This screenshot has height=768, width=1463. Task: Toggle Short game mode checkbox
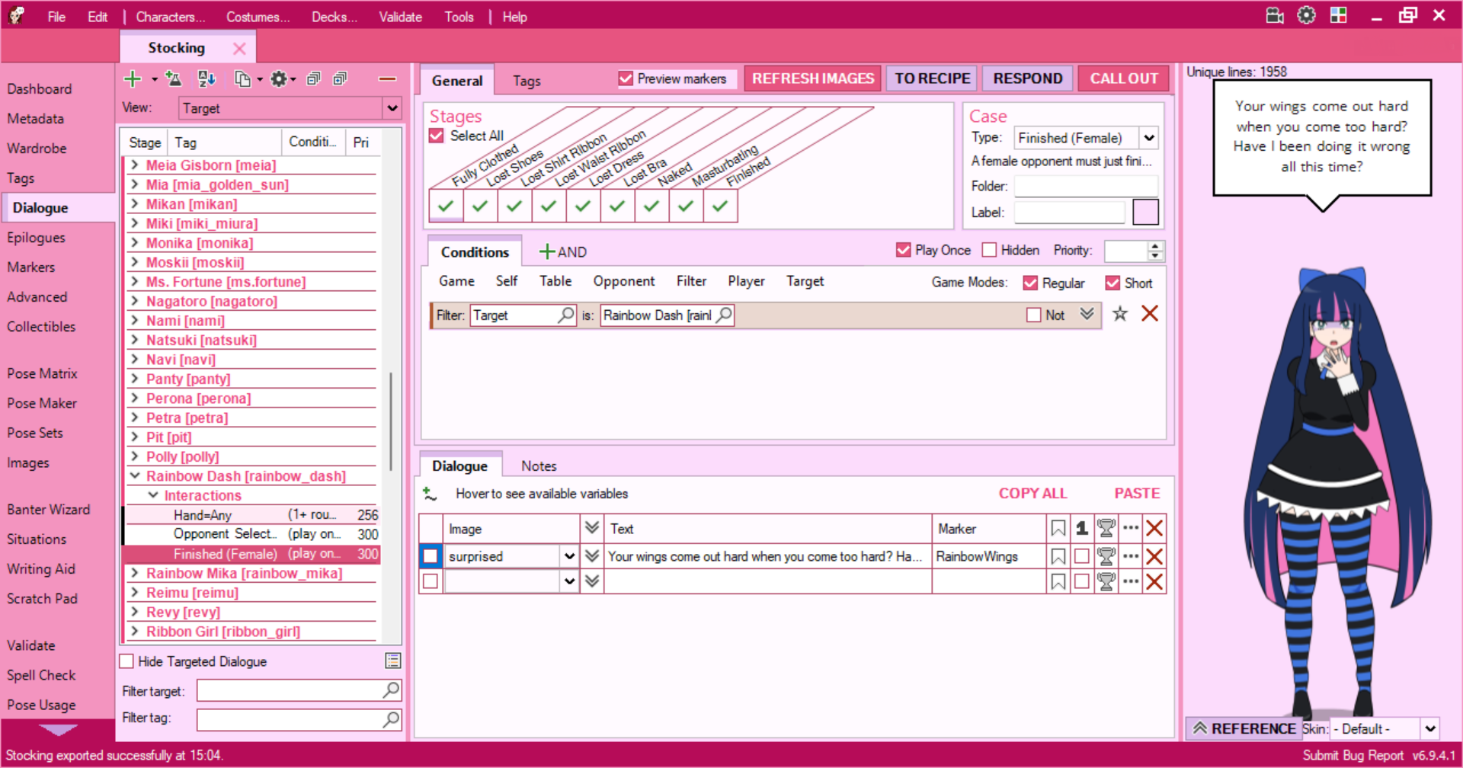[x=1112, y=283]
